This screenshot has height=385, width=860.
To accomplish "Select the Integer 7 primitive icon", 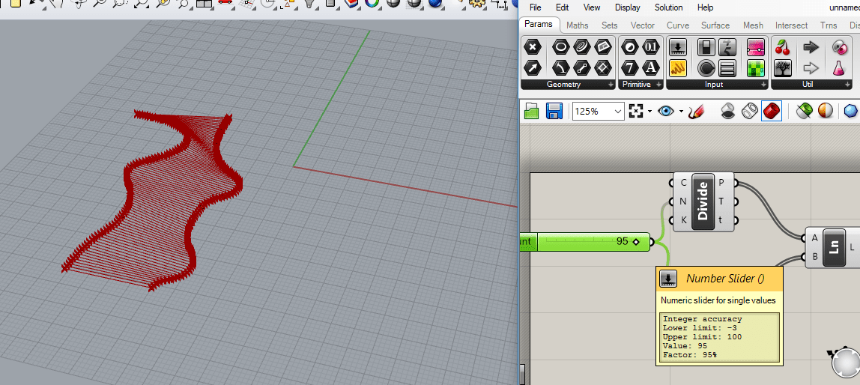I will click(x=629, y=68).
